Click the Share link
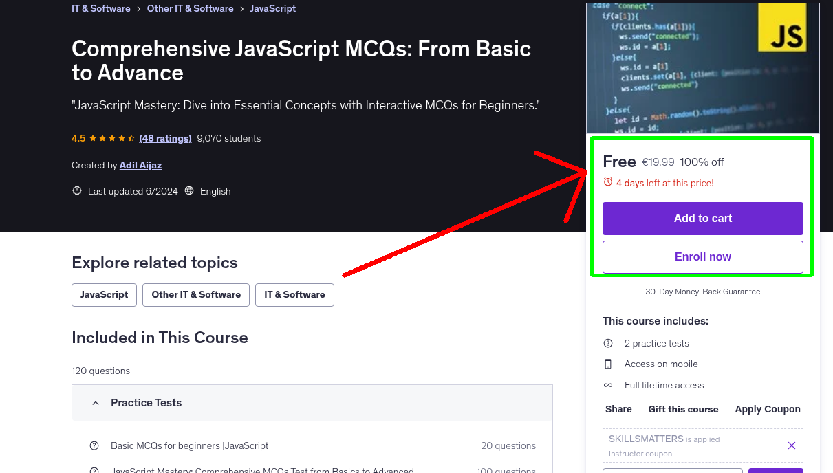The image size is (833, 473). (618, 409)
